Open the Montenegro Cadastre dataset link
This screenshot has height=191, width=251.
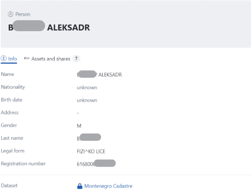point(108,186)
